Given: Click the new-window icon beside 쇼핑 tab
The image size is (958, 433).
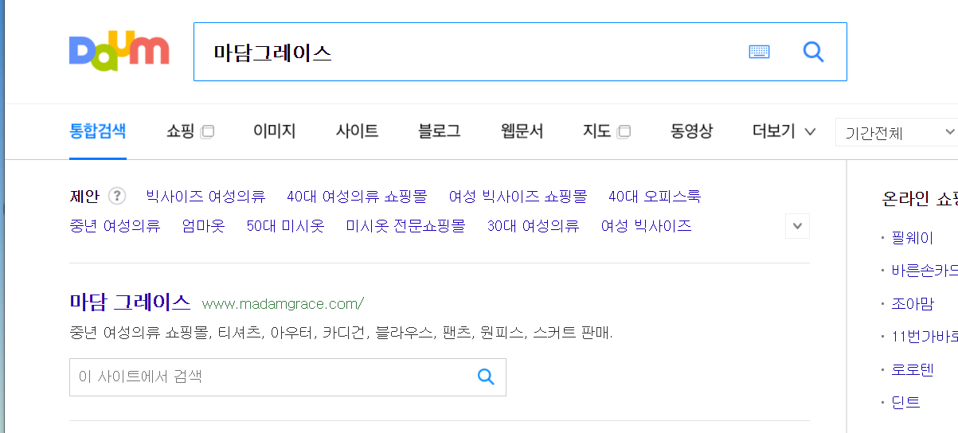Looking at the screenshot, I should 207,132.
